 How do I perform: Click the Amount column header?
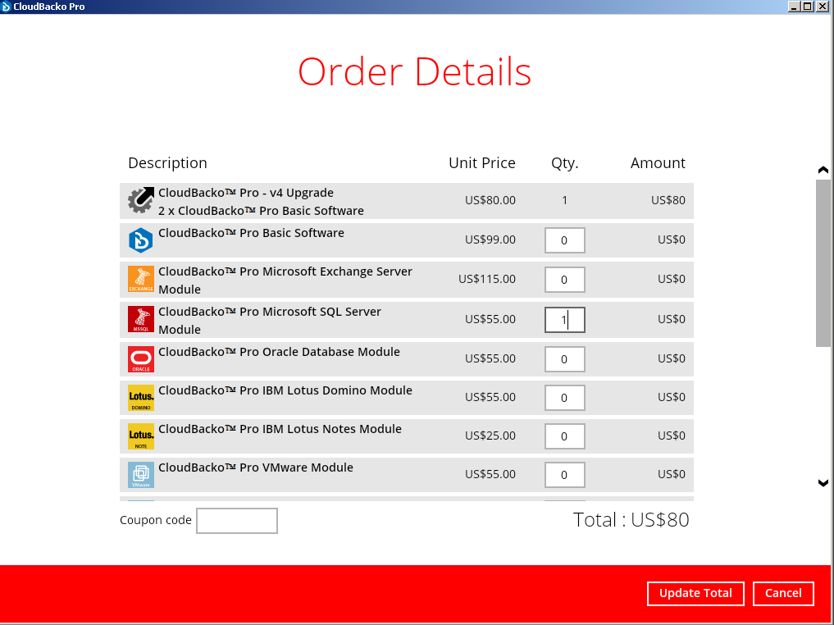point(658,162)
